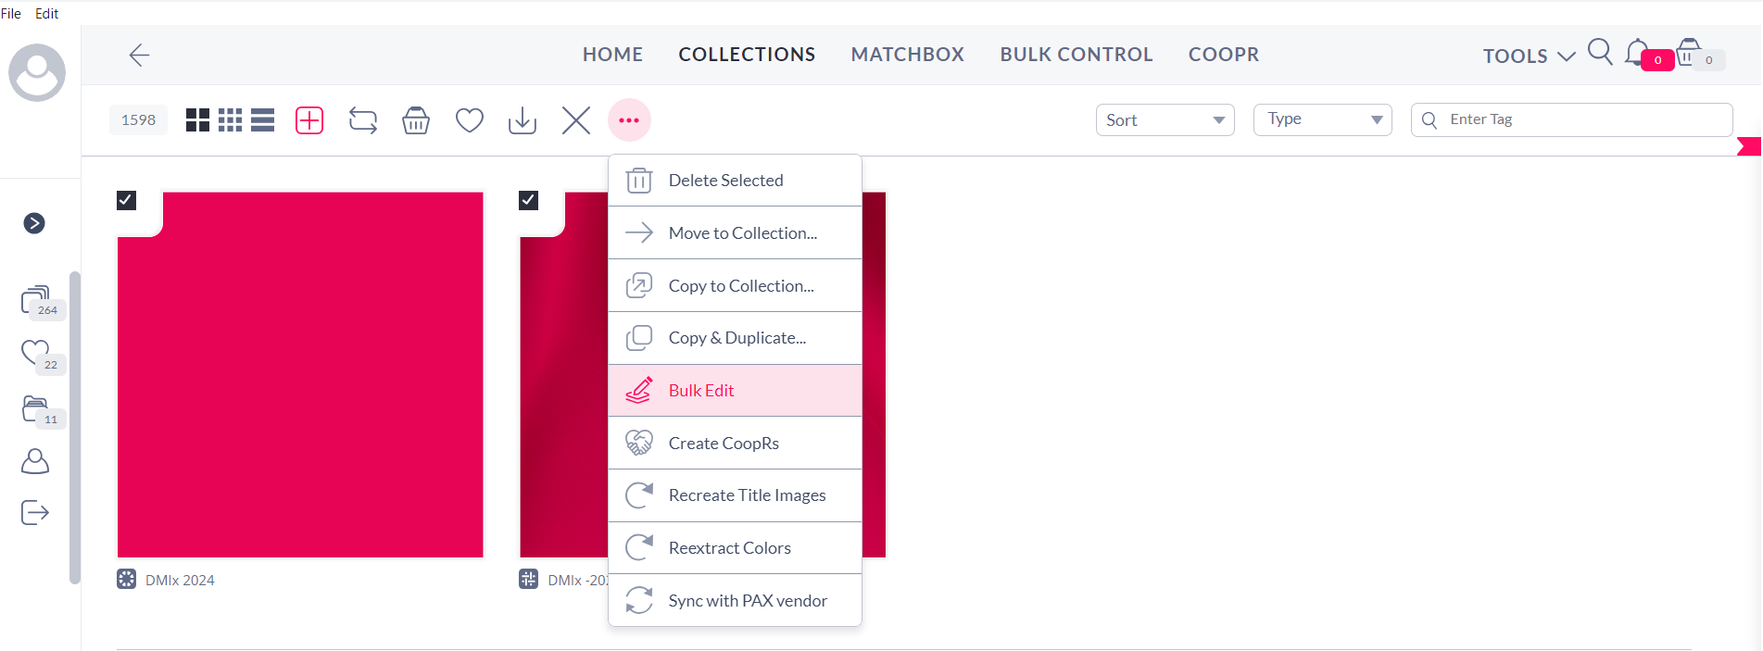Click the DMIx 2024 pink thumbnail
1763x651 pixels.
coord(300,375)
